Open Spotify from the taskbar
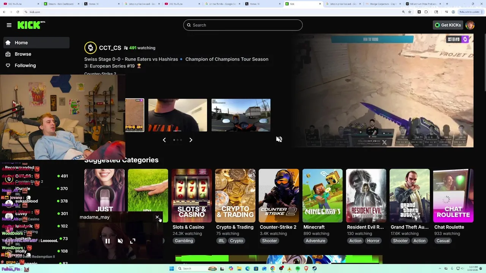This screenshot has height=273, width=486. point(298,268)
